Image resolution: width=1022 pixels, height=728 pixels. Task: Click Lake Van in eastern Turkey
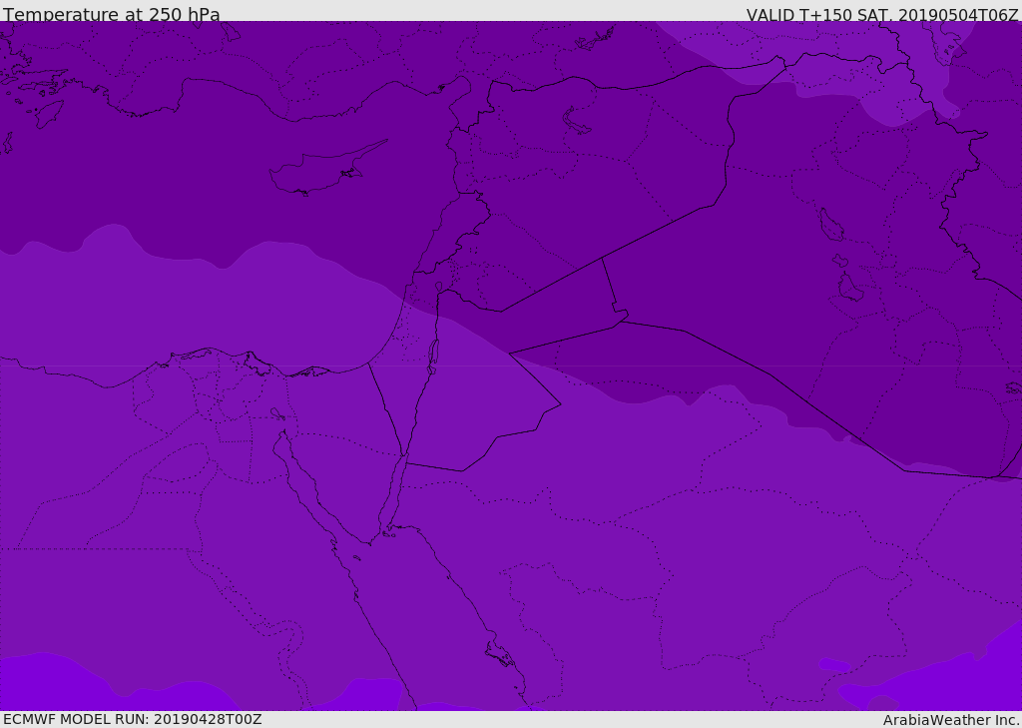[577, 121]
